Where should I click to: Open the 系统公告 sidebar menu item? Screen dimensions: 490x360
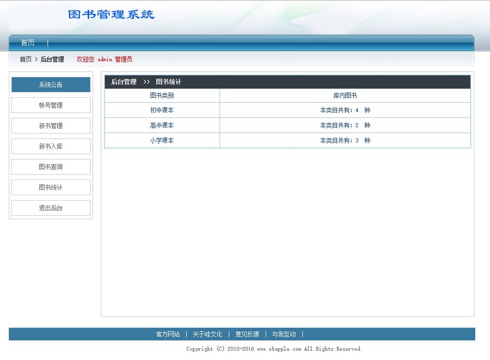[x=50, y=84]
